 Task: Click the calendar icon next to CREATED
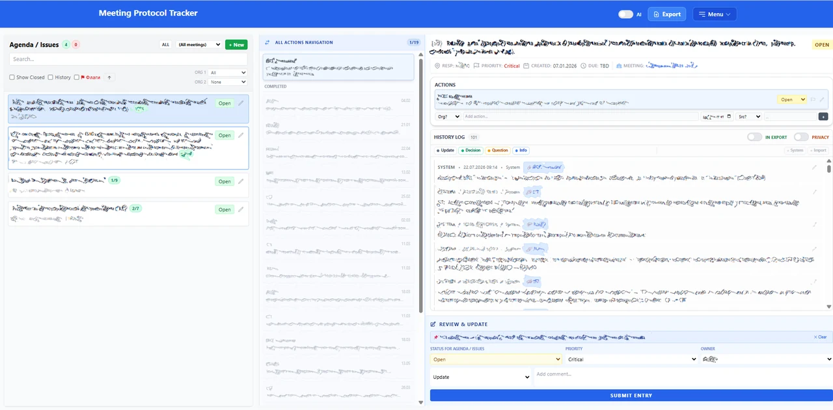coord(526,66)
